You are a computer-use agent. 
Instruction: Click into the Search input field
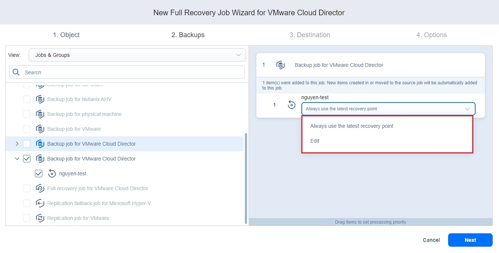click(130, 72)
